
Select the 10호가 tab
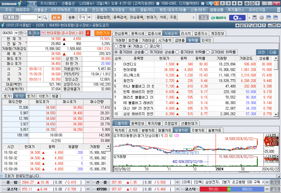click(x=44, y=96)
